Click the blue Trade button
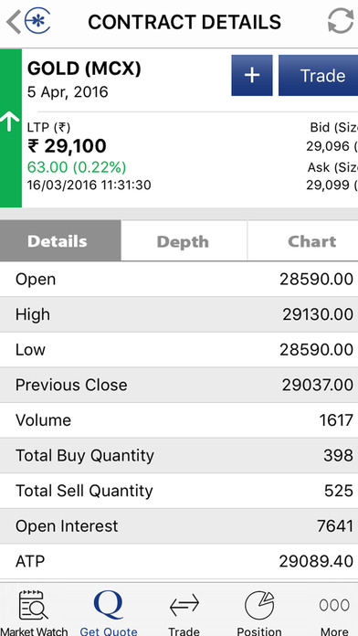The height and width of the screenshot is (636, 358). pos(318,76)
